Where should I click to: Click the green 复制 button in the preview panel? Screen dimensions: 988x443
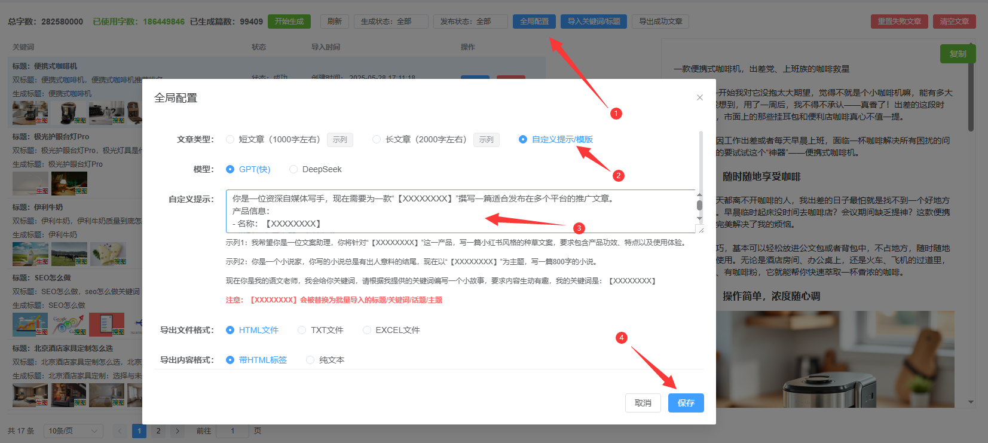958,54
